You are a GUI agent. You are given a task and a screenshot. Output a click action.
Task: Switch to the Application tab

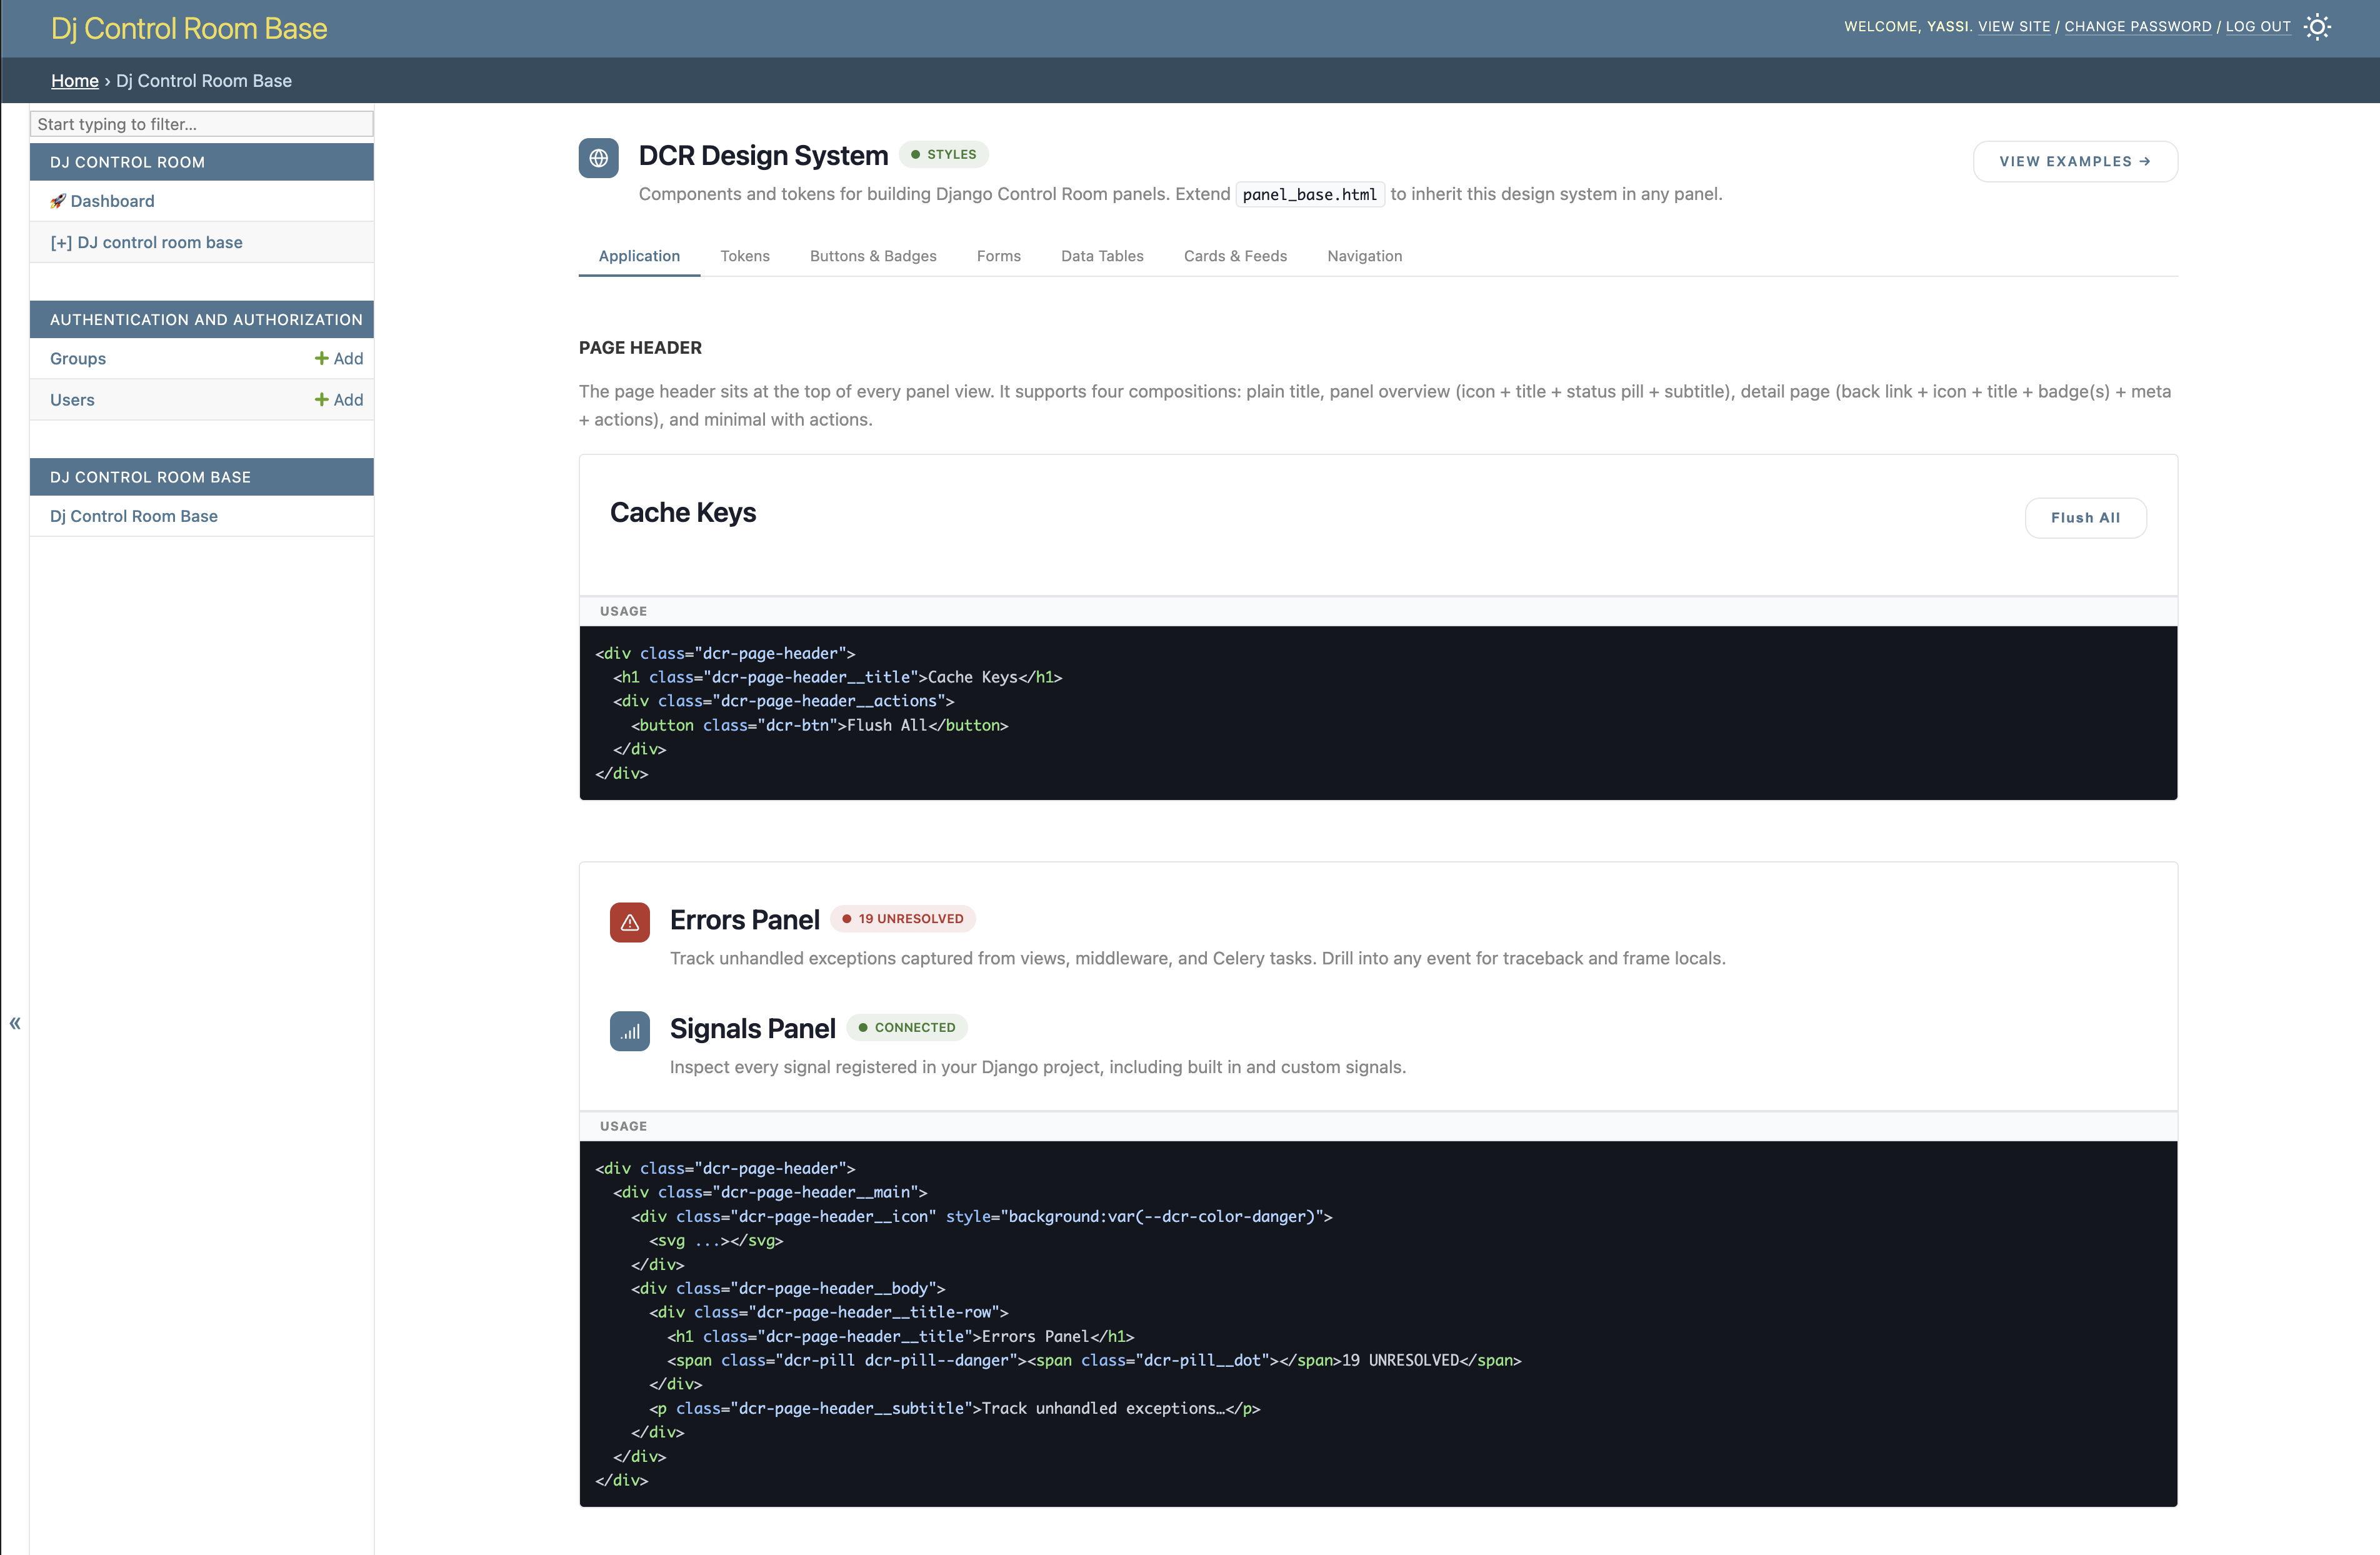coord(639,256)
